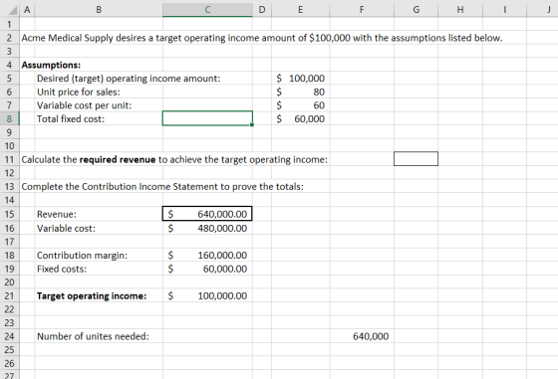The image size is (558, 379).
Task: Select row 24 header
Action: click(x=10, y=336)
